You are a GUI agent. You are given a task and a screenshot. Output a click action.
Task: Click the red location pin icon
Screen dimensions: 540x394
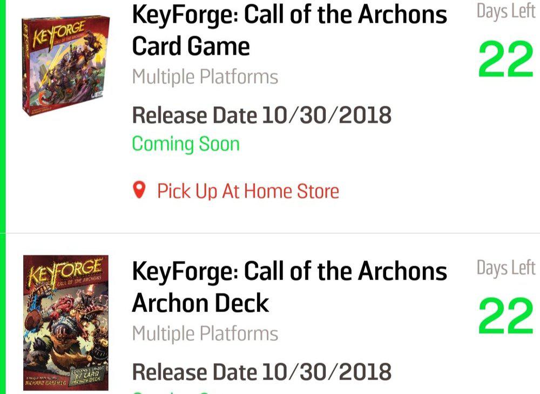139,190
